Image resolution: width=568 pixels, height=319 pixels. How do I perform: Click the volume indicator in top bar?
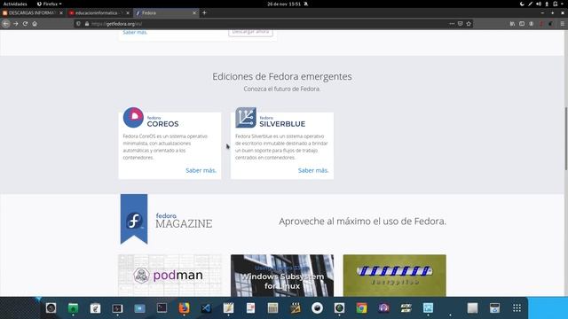[x=539, y=4]
